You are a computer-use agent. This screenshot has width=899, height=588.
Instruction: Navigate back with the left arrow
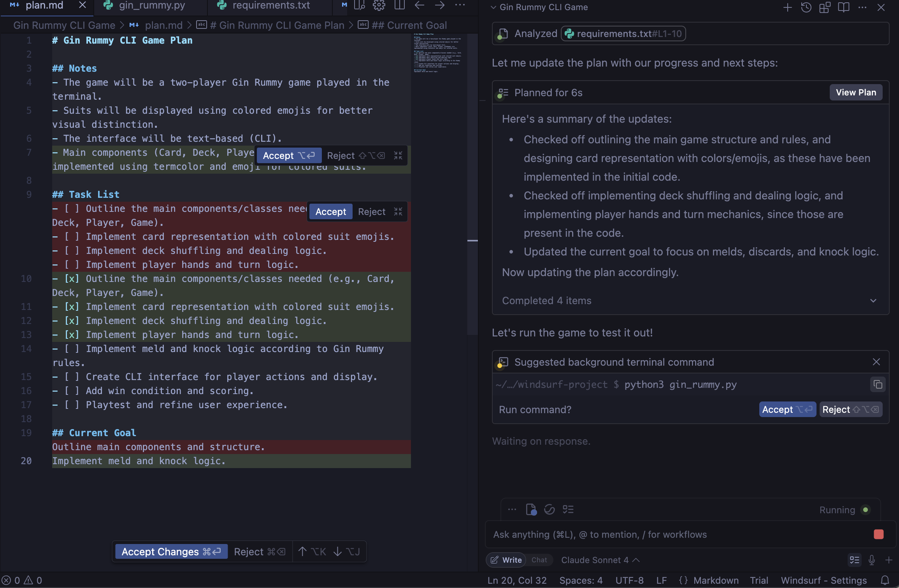point(420,5)
